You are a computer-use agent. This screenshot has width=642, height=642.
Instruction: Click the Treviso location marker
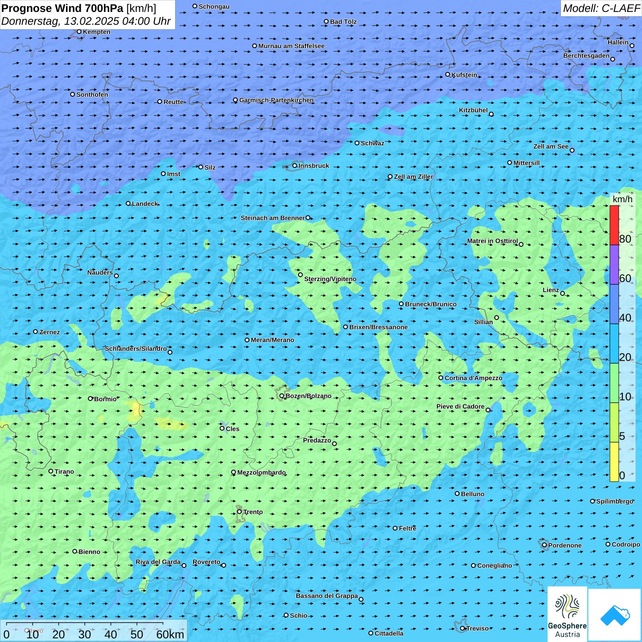coord(463,628)
